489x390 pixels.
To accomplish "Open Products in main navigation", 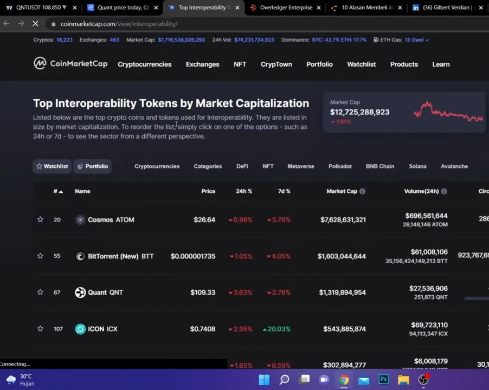I will tap(404, 64).
